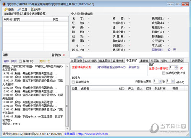Click 用5银票查看全部战斗力 link
The width and height of the screenshot is (191, 138).
pyautogui.click(x=112, y=67)
